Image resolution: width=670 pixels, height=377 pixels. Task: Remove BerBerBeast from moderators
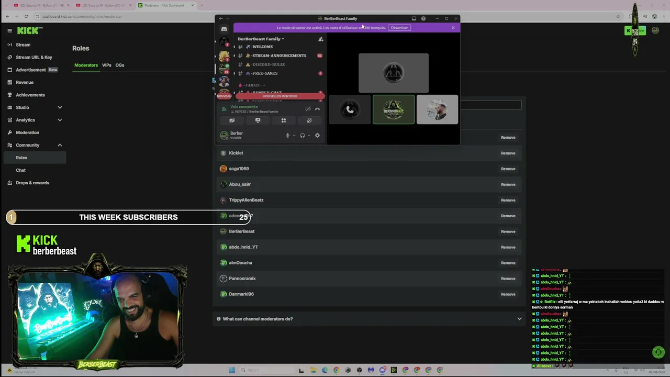[508, 231]
